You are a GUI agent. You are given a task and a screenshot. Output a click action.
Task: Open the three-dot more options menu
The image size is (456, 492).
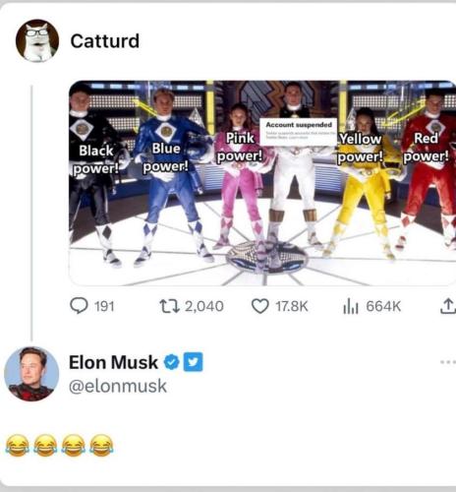pos(448,362)
